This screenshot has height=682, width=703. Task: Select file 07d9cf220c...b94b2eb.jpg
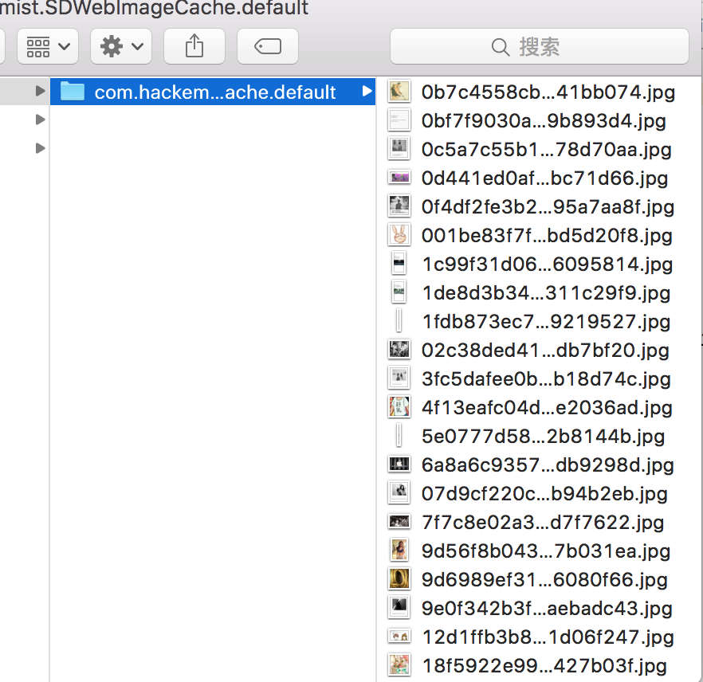point(539,493)
